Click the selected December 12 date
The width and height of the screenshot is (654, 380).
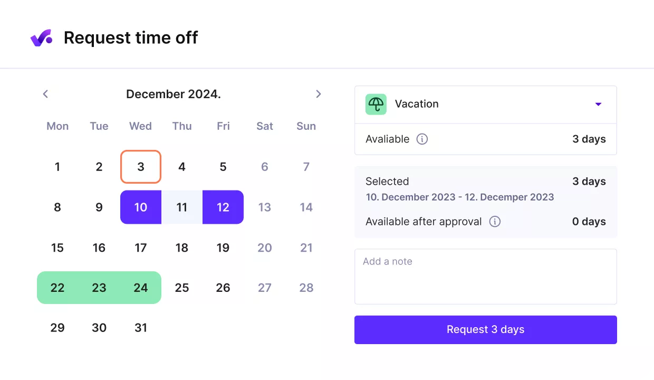(x=223, y=207)
